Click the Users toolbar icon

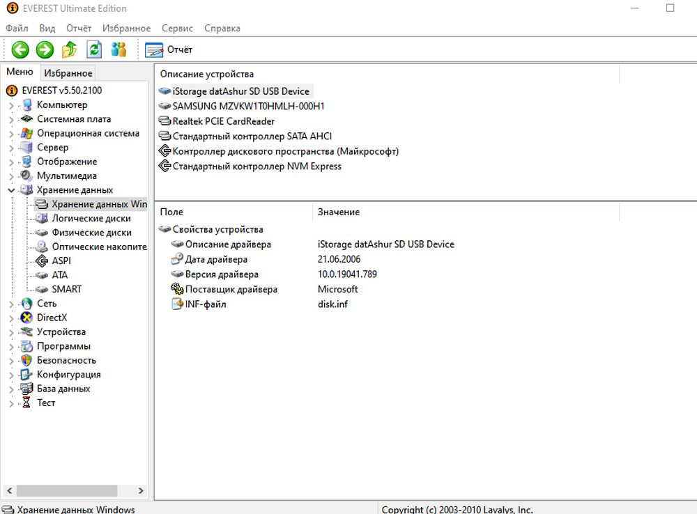coord(118,49)
